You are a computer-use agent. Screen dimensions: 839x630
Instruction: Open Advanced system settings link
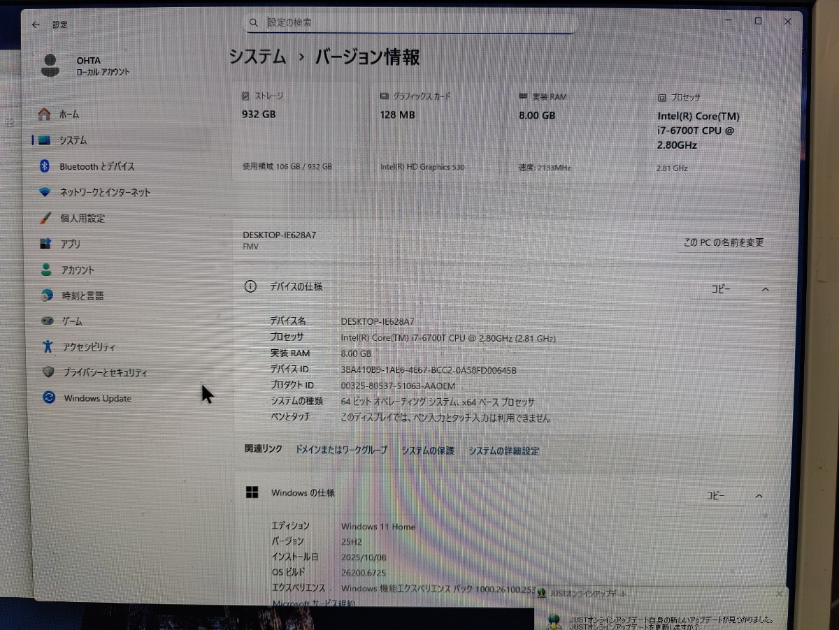504,450
